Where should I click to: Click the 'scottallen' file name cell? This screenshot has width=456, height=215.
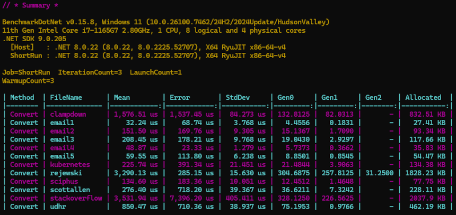70,190
